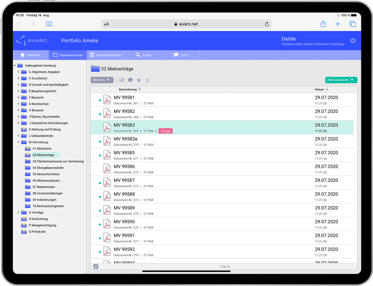Click the filled star favorite icon
This screenshot has width=373, height=286.
point(139,80)
